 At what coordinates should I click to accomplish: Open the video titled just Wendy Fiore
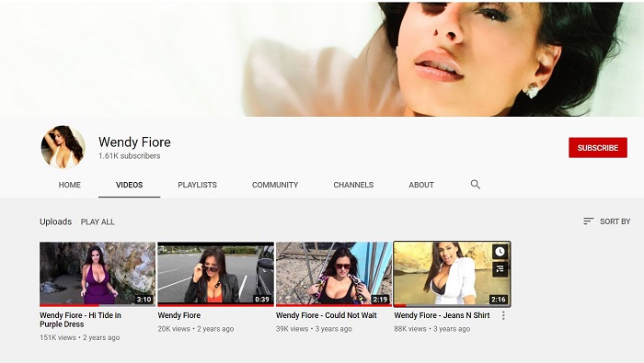[179, 315]
